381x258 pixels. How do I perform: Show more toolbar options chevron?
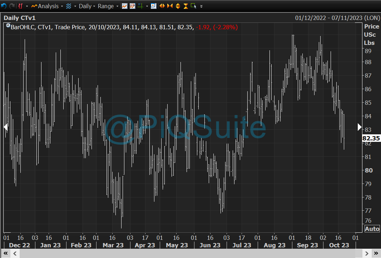[x=201, y=6]
